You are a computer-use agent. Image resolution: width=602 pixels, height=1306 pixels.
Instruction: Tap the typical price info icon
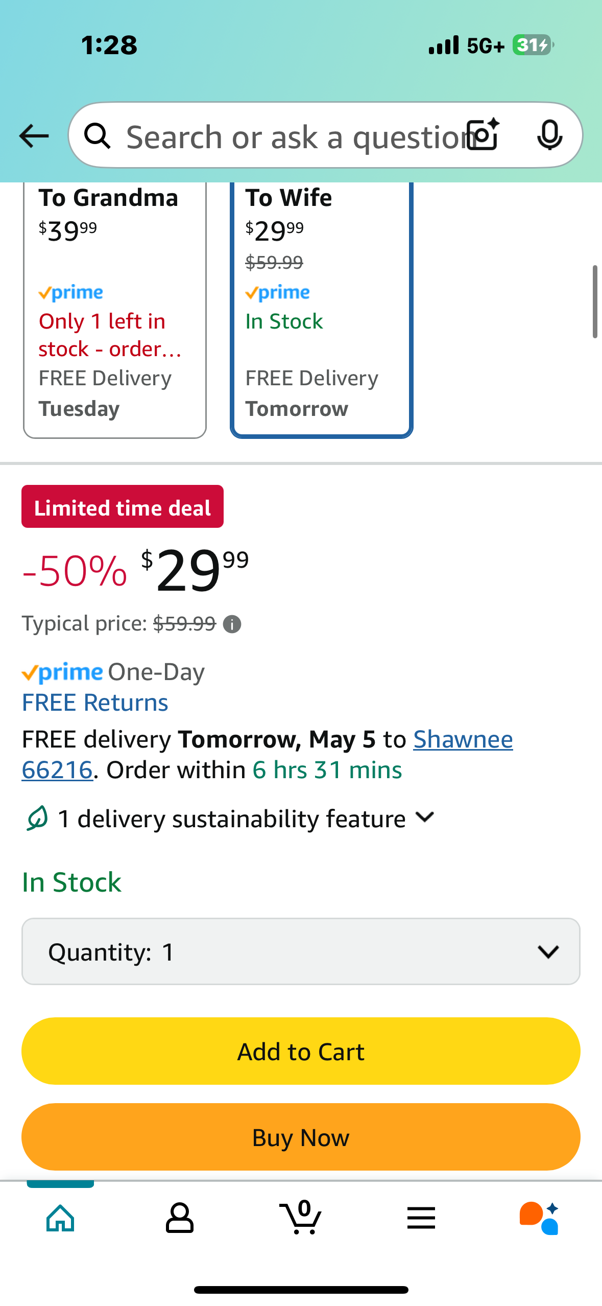pyautogui.click(x=232, y=624)
